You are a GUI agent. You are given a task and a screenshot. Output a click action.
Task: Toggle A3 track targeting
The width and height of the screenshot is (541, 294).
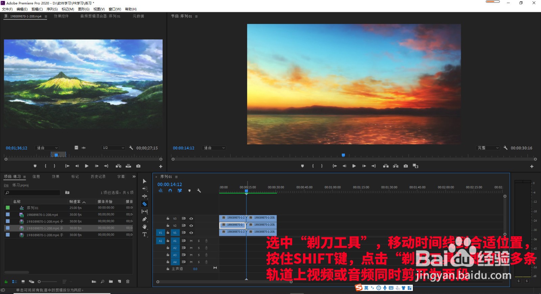175,255
